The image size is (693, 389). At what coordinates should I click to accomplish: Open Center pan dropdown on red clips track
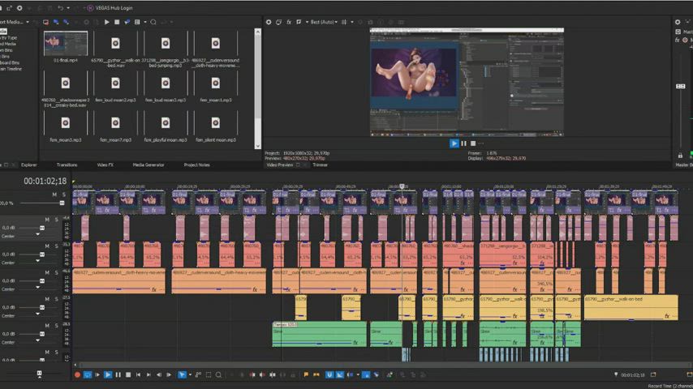37,261
